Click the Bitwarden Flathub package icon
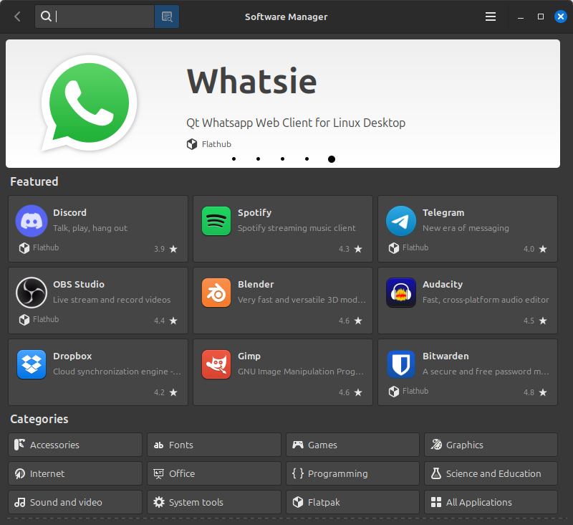This screenshot has height=525, width=573. coord(393,392)
